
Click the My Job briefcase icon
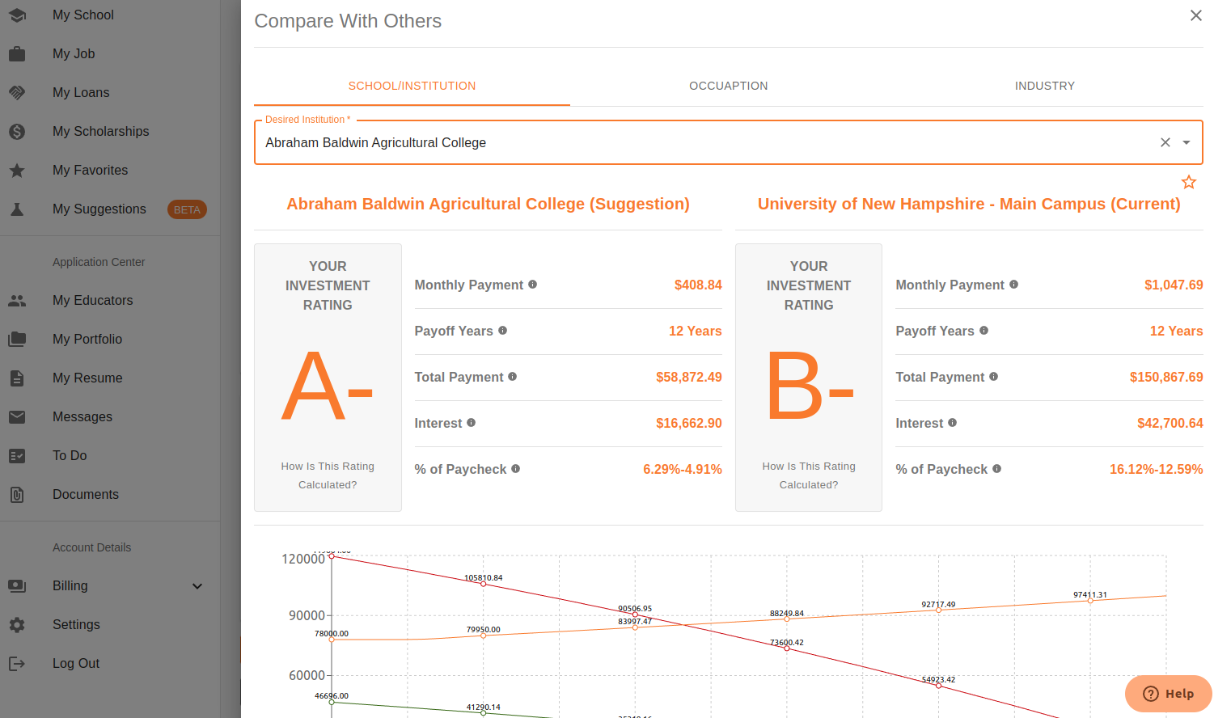pyautogui.click(x=17, y=54)
